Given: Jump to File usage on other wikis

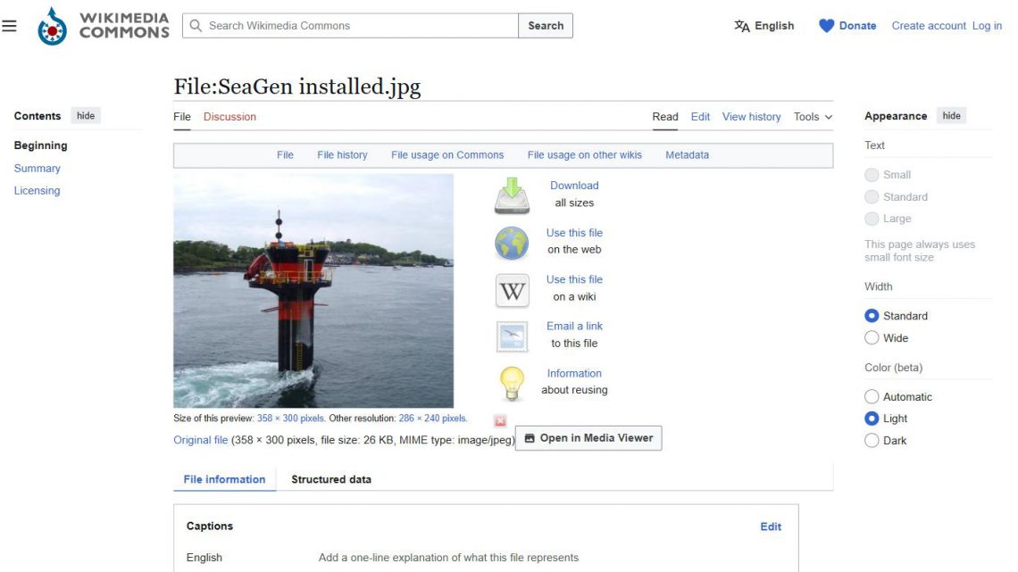Looking at the screenshot, I should (584, 155).
